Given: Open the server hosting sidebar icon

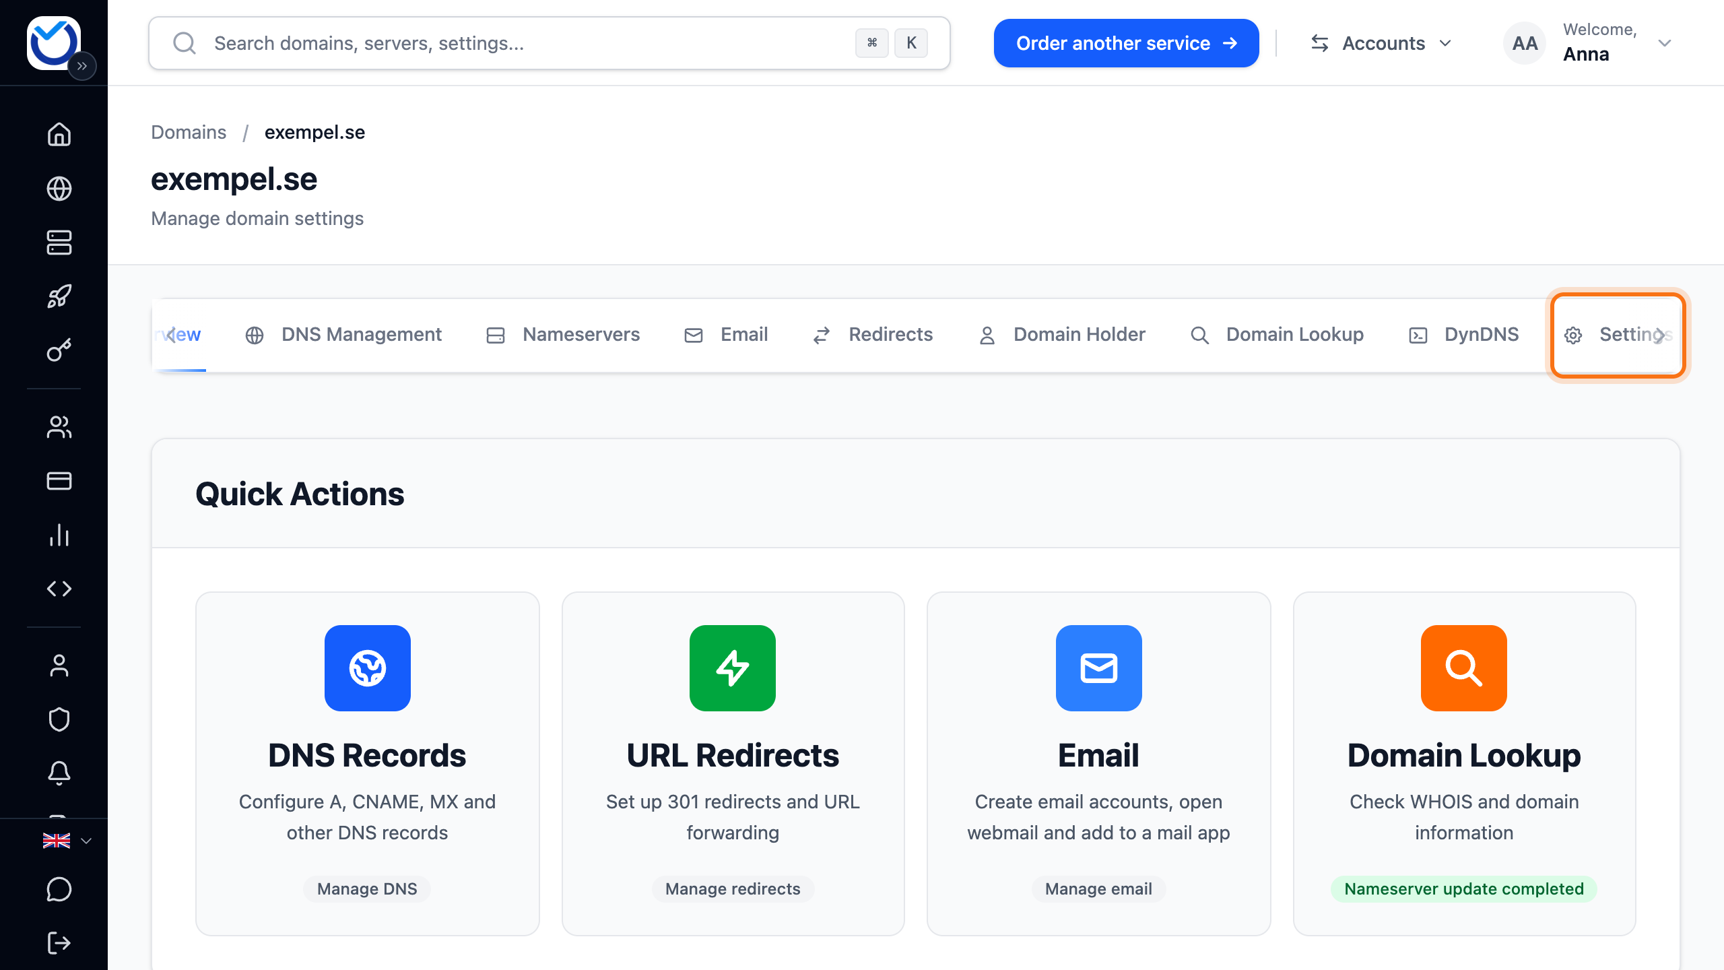Looking at the screenshot, I should pos(59,243).
